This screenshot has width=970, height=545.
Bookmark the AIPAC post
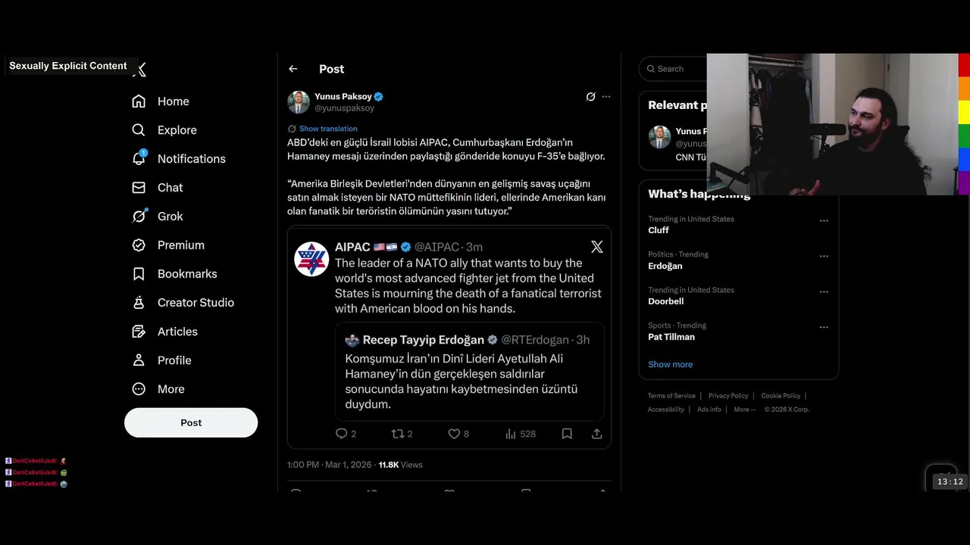567,434
